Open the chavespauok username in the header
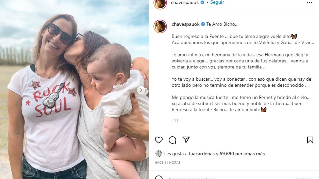The height and width of the screenshot is (179, 319). click(185, 2)
